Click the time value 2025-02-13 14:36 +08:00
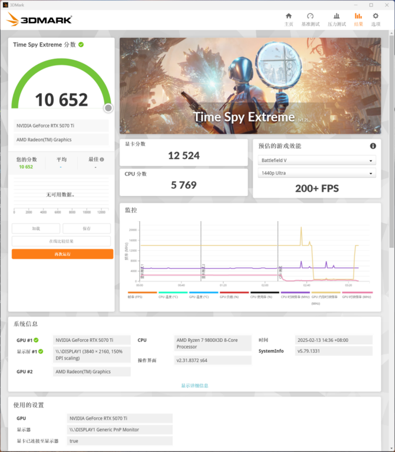The height and width of the screenshot is (452, 395). tap(334, 340)
